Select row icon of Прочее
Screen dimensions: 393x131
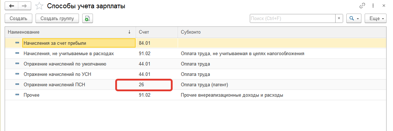(x=17, y=95)
